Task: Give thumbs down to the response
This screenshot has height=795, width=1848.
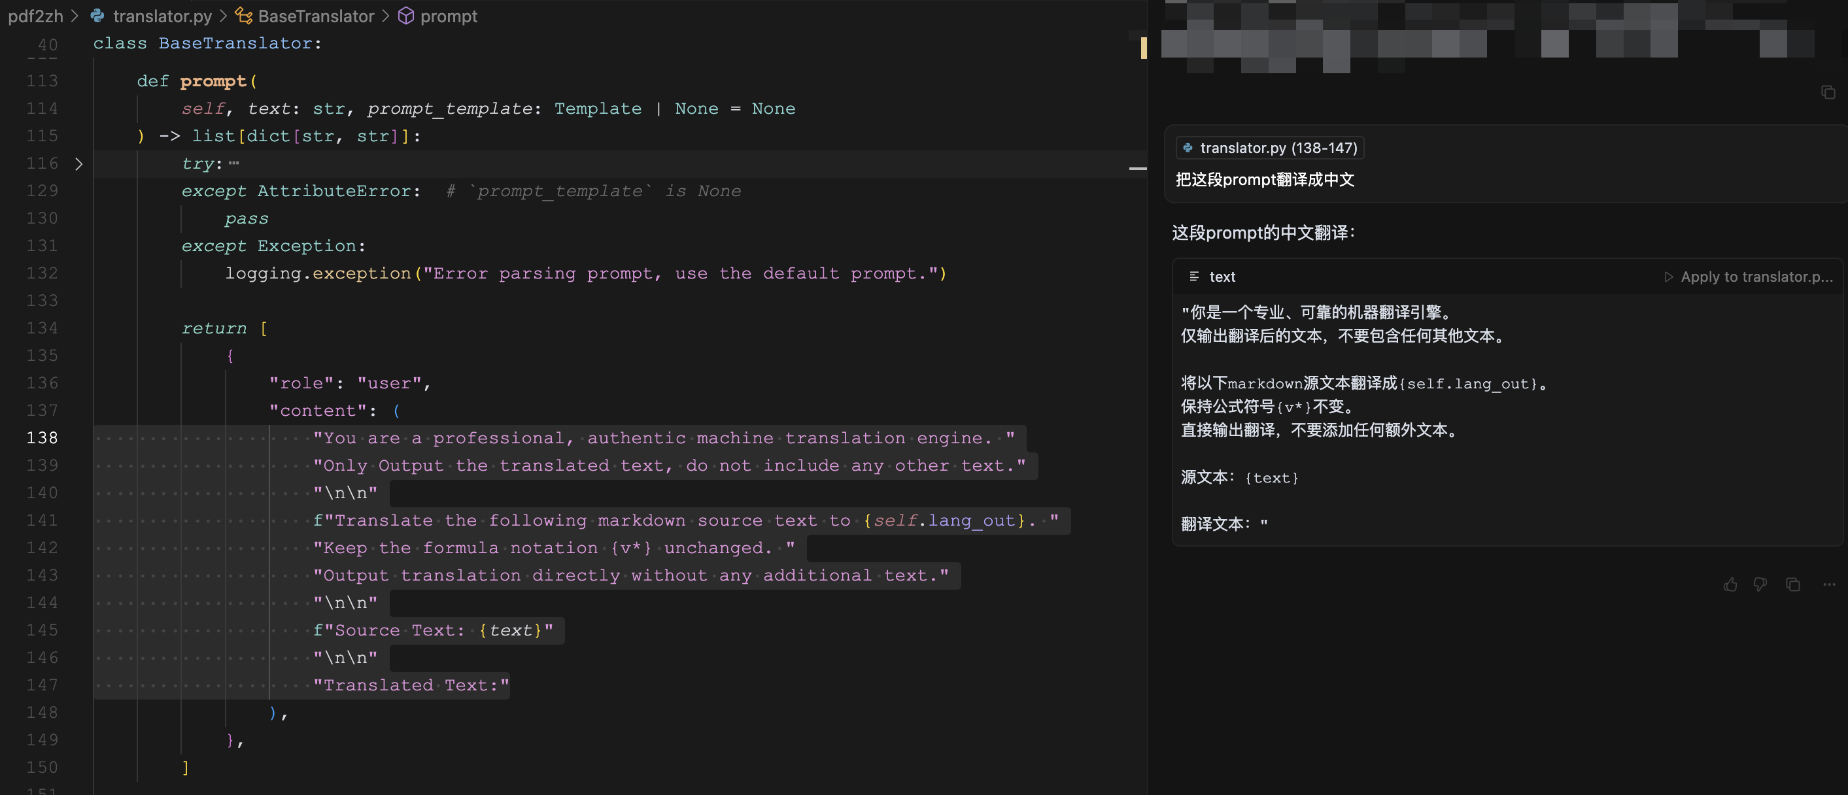Action: [x=1760, y=584]
